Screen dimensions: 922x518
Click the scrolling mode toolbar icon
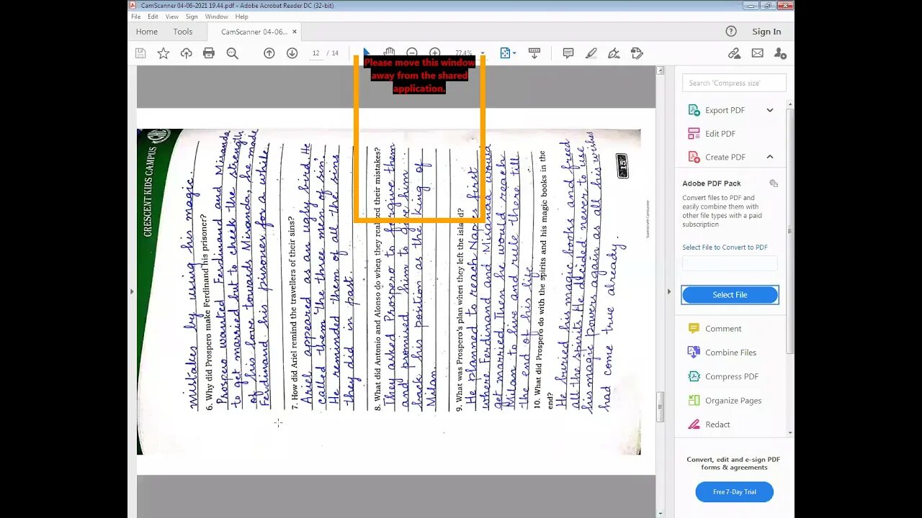tap(534, 53)
